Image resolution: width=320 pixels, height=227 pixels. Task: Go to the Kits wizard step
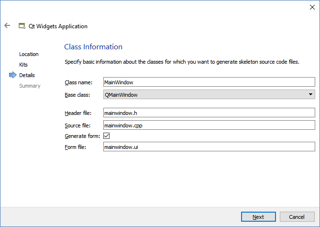click(x=23, y=65)
